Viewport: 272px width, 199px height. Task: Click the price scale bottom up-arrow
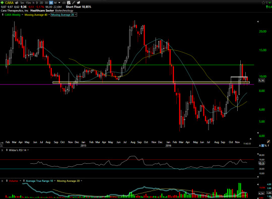point(250,139)
